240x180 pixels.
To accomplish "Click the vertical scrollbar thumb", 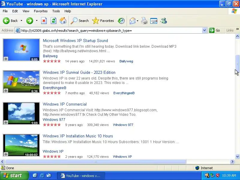I will (237, 64).
